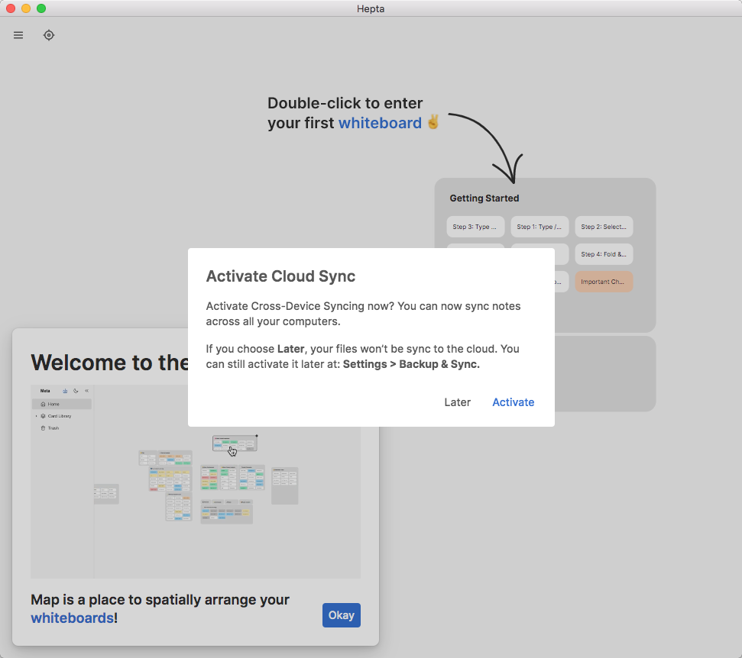Open the Getting Started whiteboard title

pos(484,198)
